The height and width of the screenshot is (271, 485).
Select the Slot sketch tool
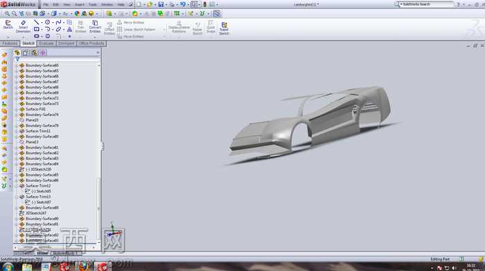pos(37,36)
